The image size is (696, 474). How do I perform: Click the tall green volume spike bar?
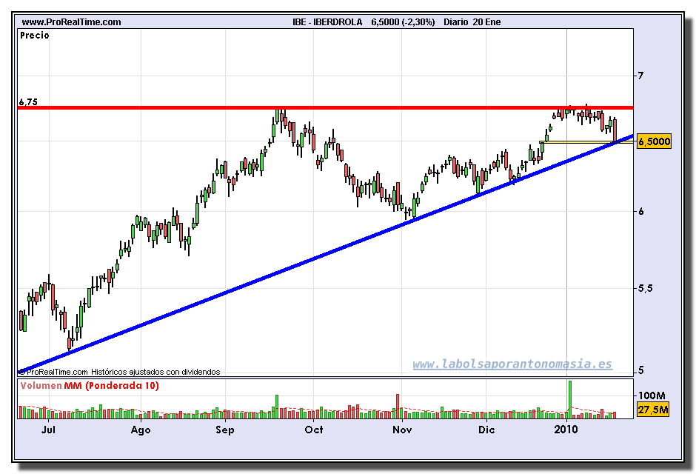570,396
